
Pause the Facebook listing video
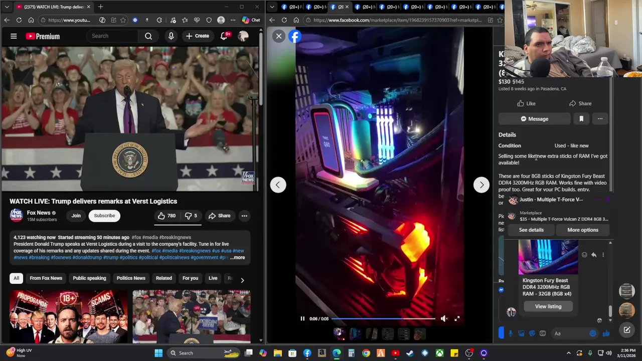point(302,319)
